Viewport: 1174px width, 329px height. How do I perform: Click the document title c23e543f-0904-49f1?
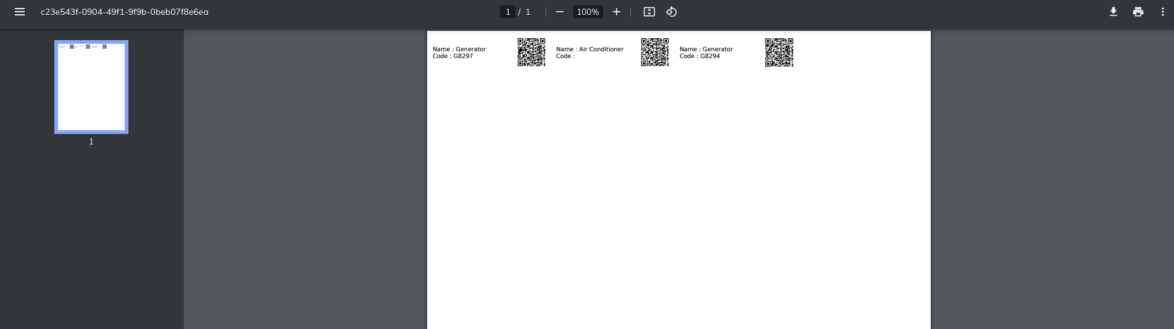(x=125, y=12)
